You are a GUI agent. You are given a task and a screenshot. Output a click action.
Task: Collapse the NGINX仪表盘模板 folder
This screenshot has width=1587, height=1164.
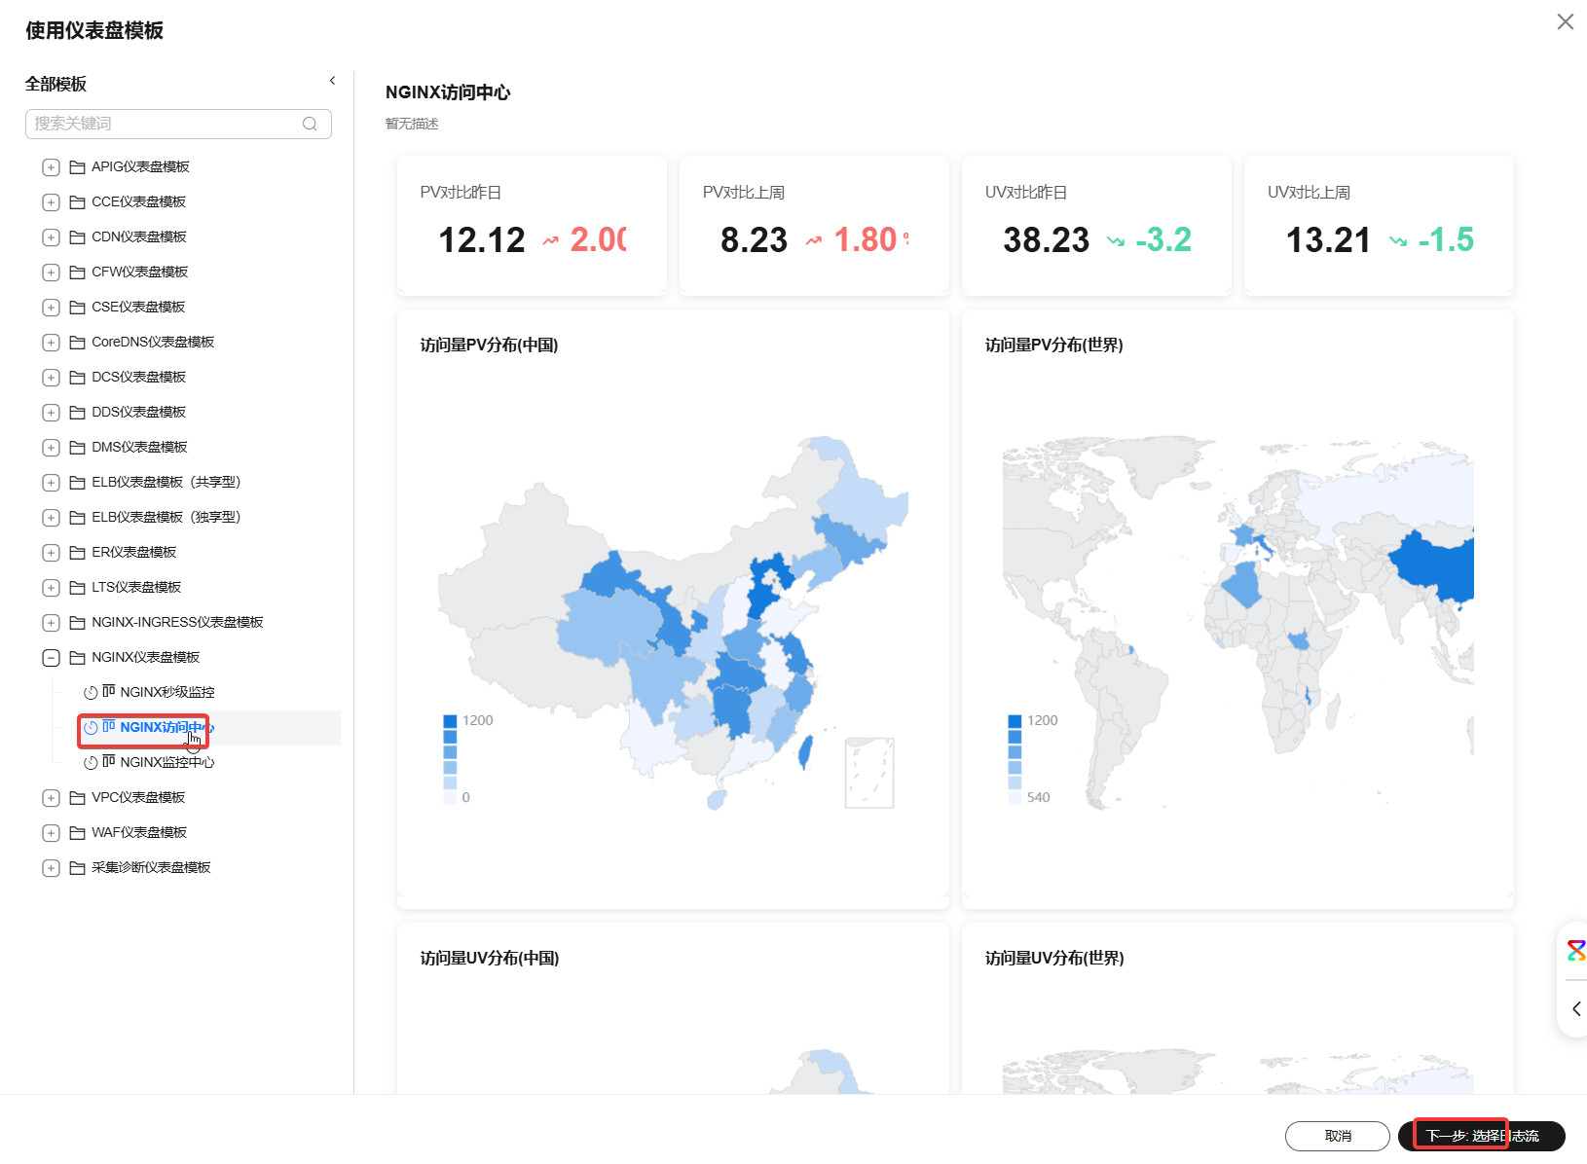[x=52, y=658]
